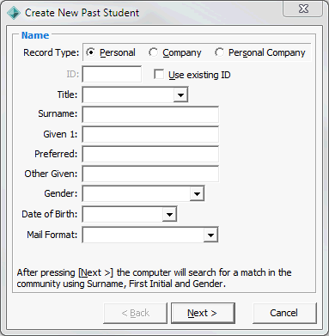This screenshot has height=336, width=329.
Task: Open the Title dropdown list
Action: pos(180,95)
